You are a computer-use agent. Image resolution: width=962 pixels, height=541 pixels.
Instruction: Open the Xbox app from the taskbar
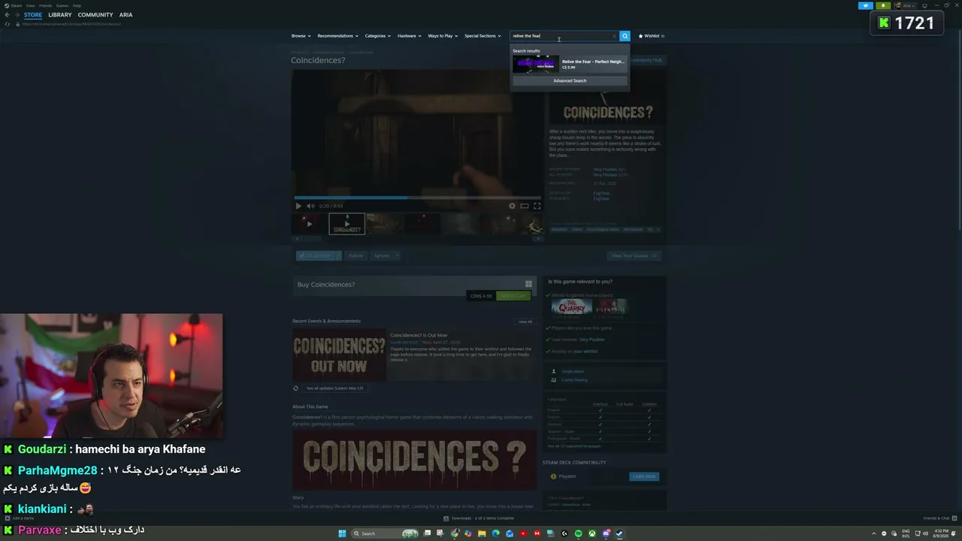pyautogui.click(x=592, y=533)
